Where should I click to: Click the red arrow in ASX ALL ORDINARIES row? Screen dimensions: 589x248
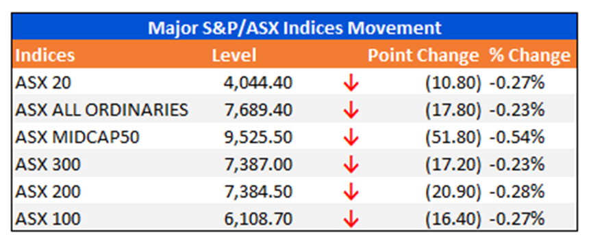[x=351, y=111]
